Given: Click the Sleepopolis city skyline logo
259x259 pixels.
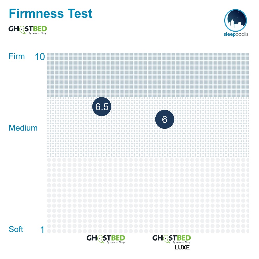Looking at the screenshot, I should click(235, 20).
